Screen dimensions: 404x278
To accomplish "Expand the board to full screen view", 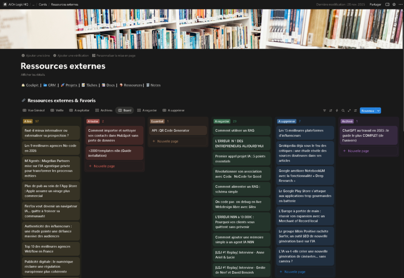I will [349, 111].
